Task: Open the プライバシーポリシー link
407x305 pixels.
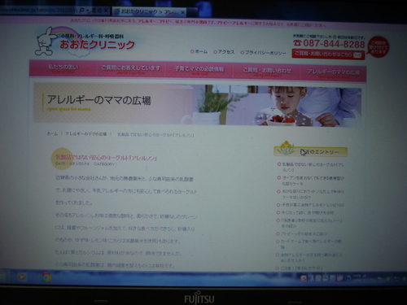Action: click(x=264, y=53)
